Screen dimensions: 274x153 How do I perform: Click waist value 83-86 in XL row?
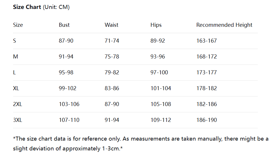coord(112,88)
